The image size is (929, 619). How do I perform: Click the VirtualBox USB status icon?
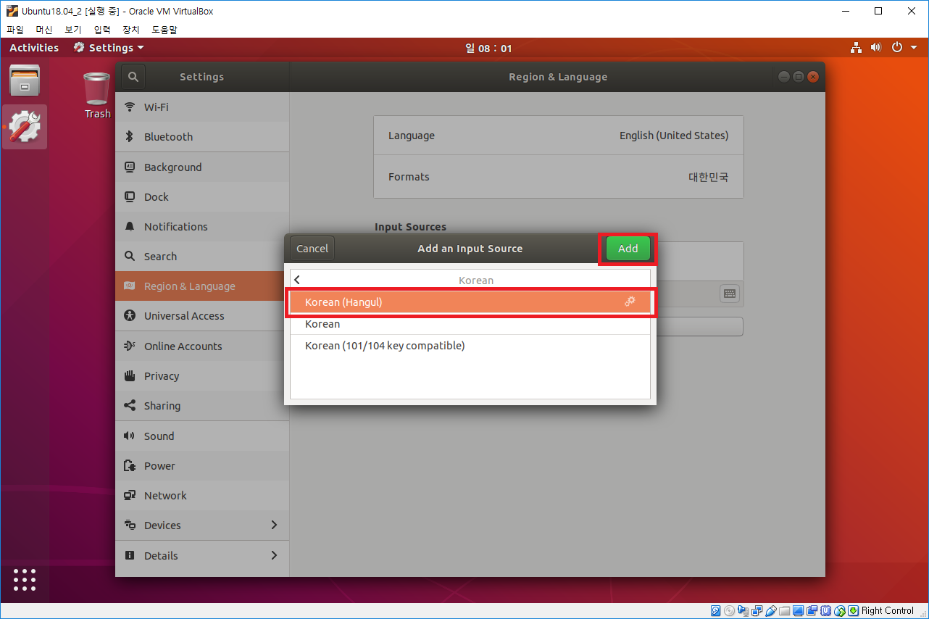pyautogui.click(x=771, y=611)
